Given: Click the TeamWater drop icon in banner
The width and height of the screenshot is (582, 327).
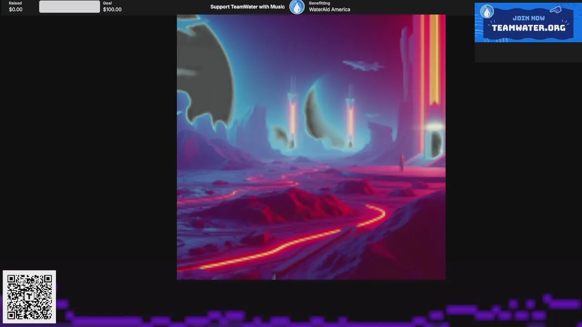Looking at the screenshot, I should [487, 12].
